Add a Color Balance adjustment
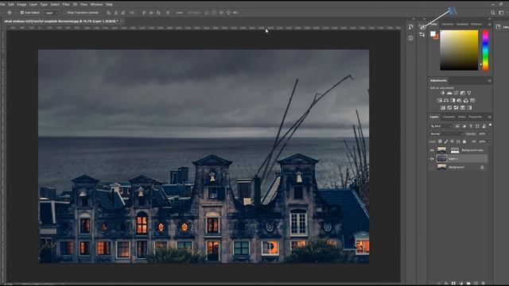The width and height of the screenshot is (509, 286). (x=446, y=101)
